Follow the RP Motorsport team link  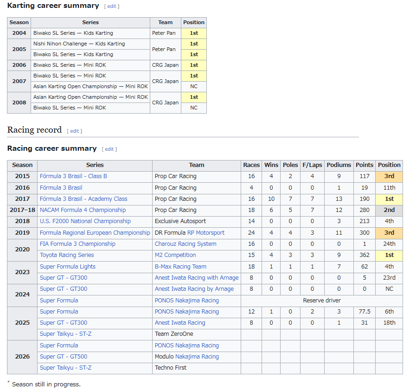(x=206, y=233)
